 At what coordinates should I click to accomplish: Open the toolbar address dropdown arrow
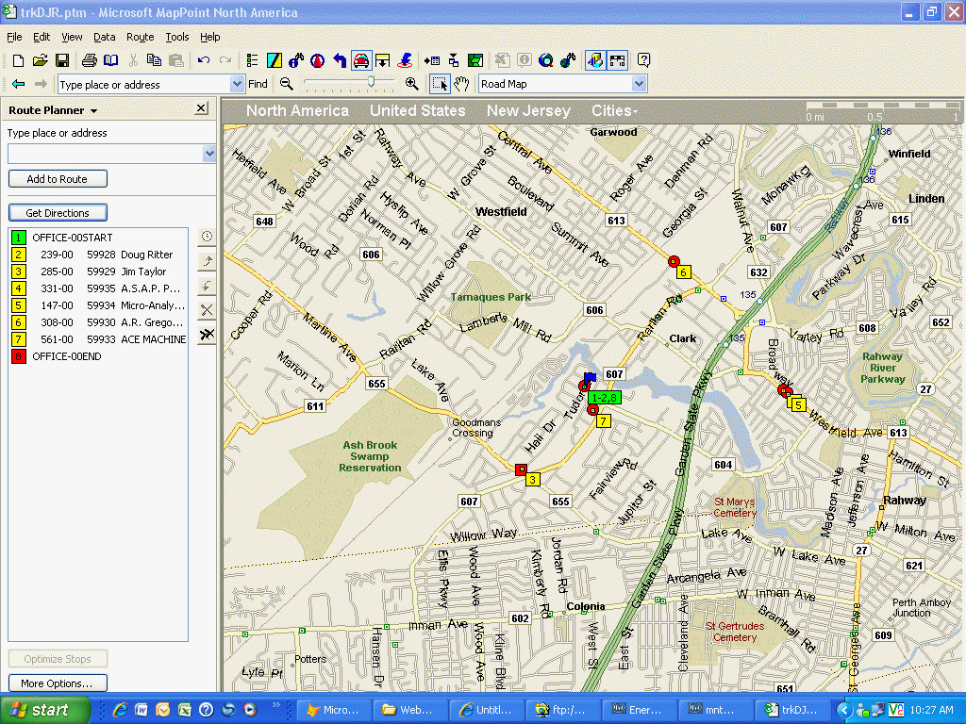point(237,84)
